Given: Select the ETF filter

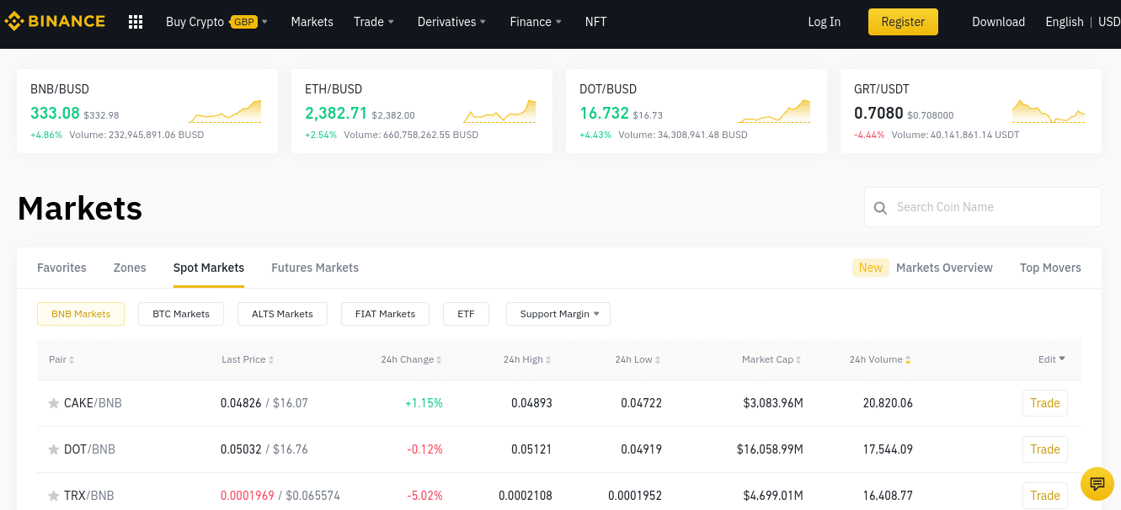Looking at the screenshot, I should point(466,314).
